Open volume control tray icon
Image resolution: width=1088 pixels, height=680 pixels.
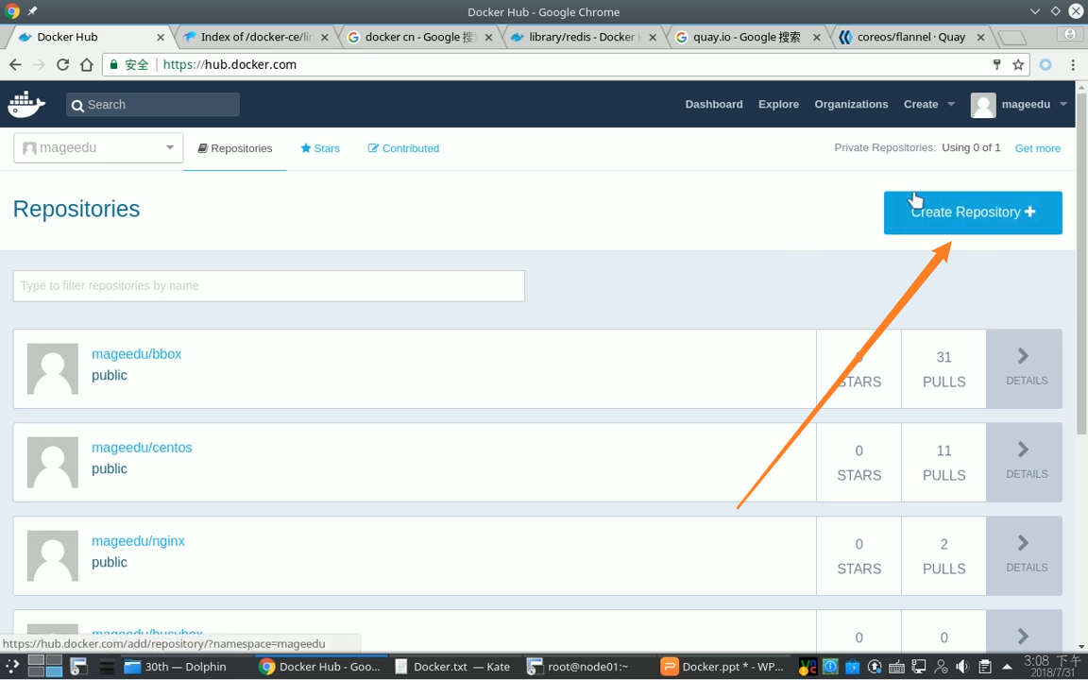962,667
